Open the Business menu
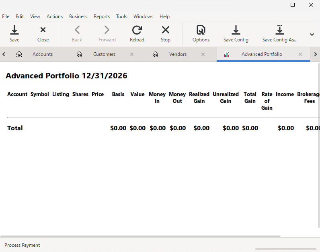Viewport: 320px width, 252px height. coord(78,16)
